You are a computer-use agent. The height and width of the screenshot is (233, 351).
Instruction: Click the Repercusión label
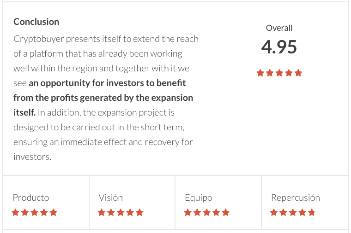[296, 198]
